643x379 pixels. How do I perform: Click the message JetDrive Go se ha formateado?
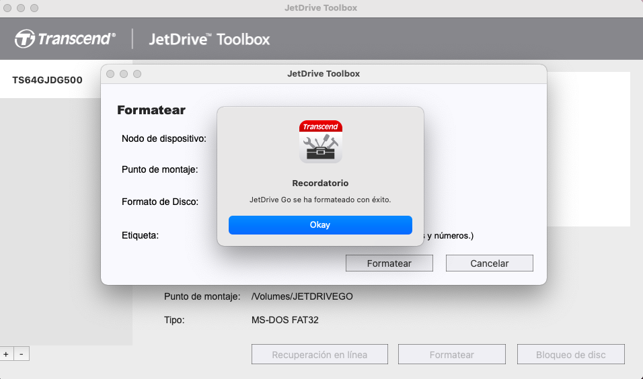(320, 200)
